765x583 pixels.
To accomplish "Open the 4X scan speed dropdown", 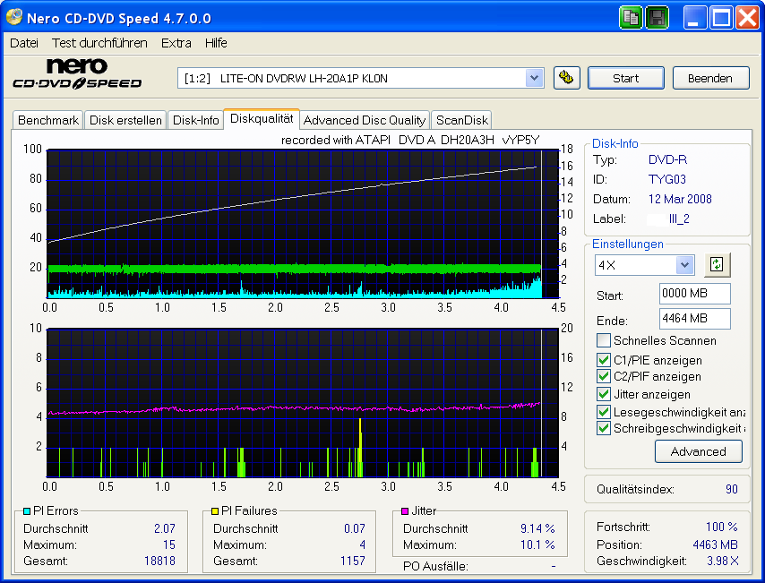I will pyautogui.click(x=686, y=265).
